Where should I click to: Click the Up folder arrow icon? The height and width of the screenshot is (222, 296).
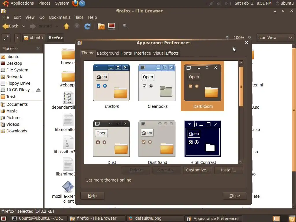pos(66,26)
